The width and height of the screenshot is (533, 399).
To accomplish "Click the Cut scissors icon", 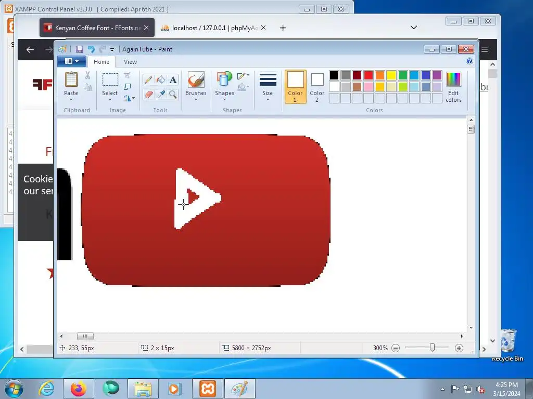I will [x=87, y=75].
